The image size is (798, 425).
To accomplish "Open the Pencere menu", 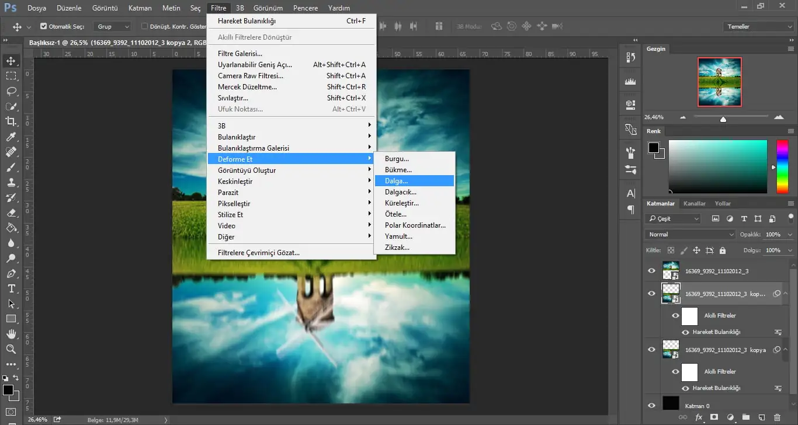I will coord(306,8).
